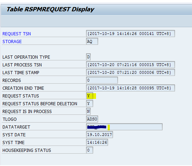Click the HOUSEKEEPING STATUS field 0
Screen dimensions: 192x166
(90, 150)
